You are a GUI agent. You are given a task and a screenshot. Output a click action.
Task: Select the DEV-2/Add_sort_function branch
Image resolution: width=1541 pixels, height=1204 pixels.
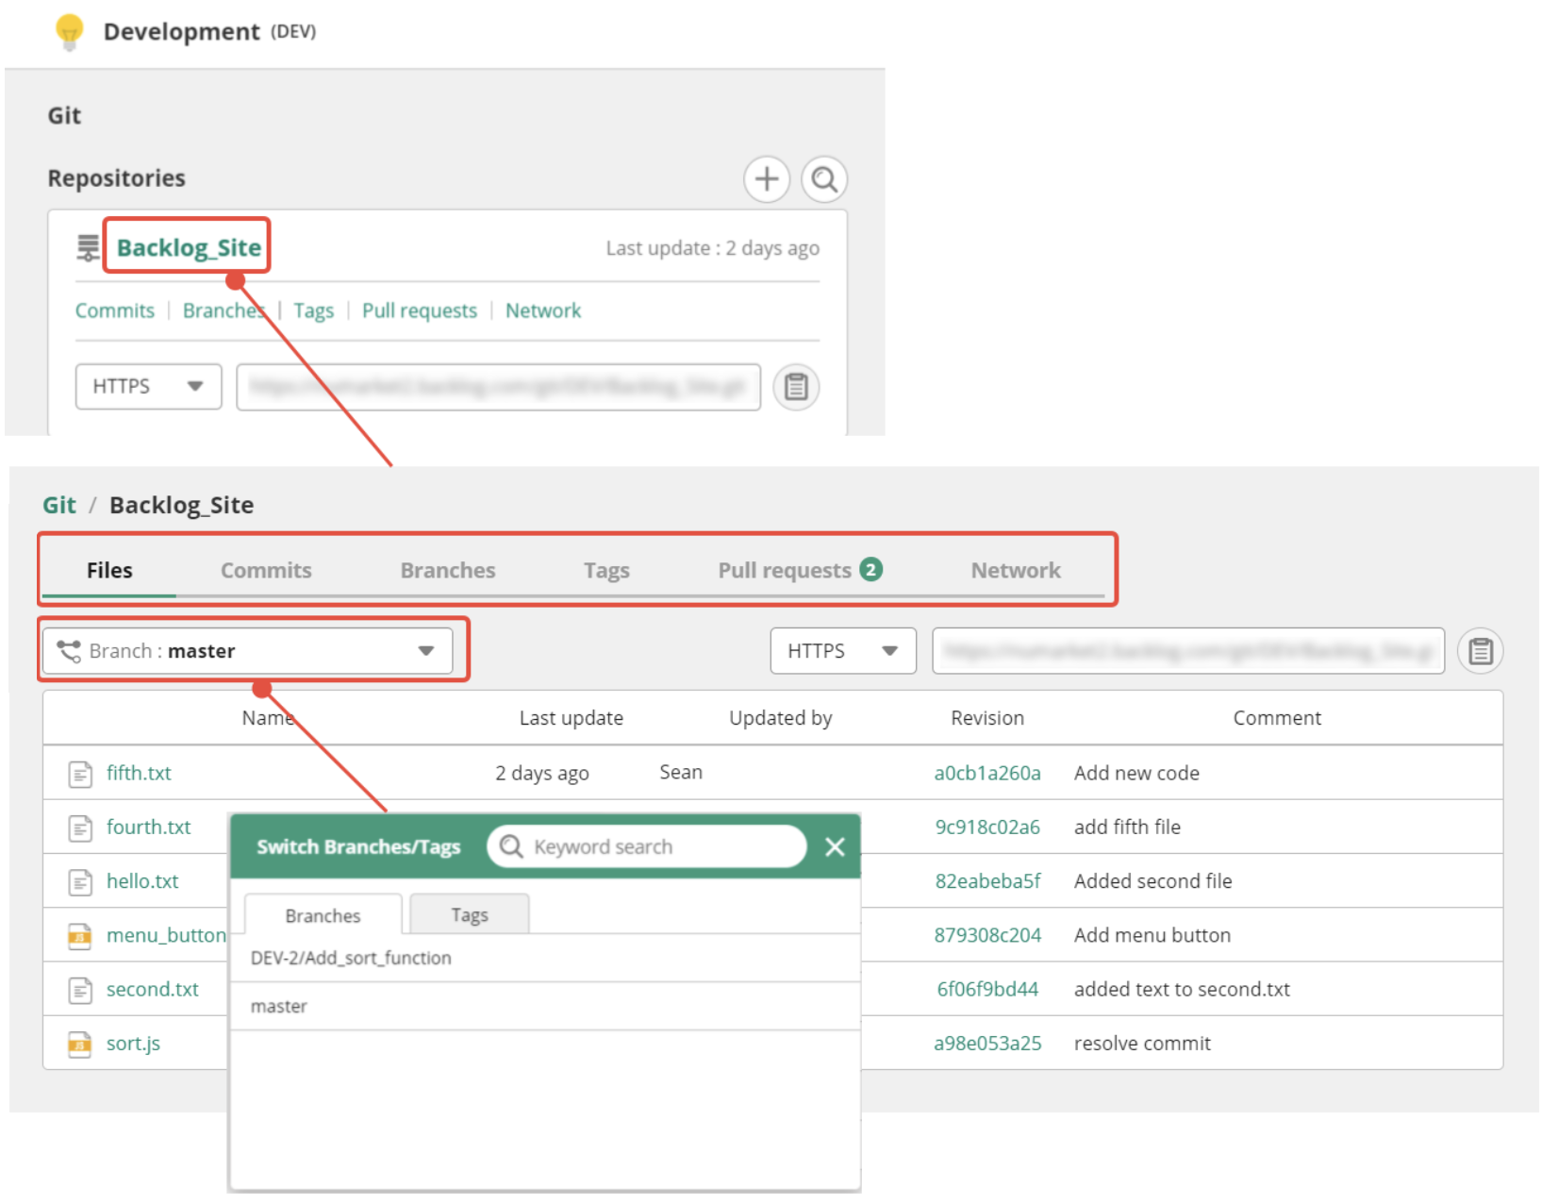(x=351, y=959)
